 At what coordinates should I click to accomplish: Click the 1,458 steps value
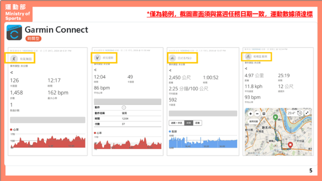click(x=17, y=93)
